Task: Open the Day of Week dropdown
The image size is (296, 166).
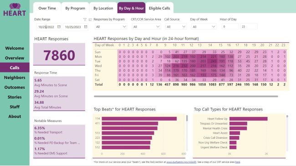Action: (x=204, y=27)
